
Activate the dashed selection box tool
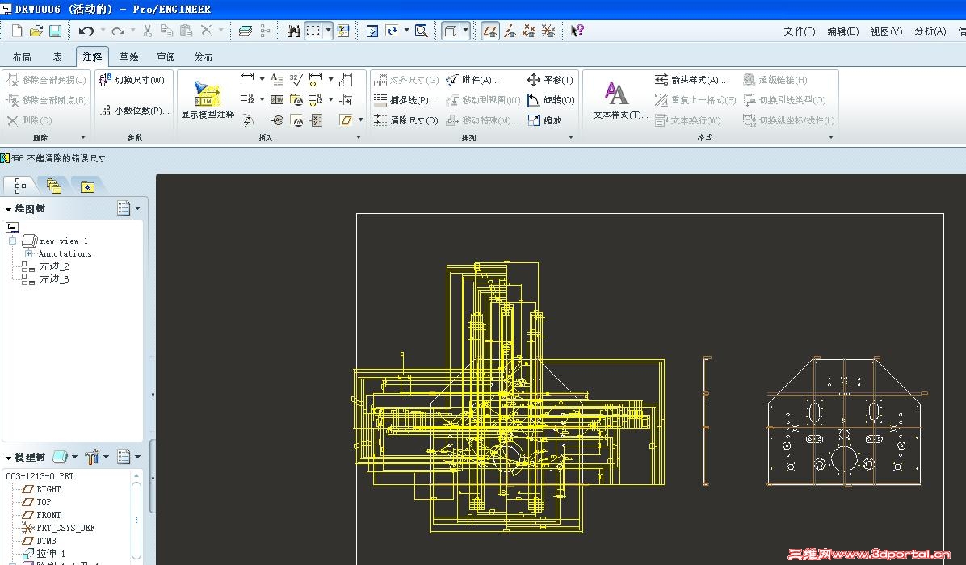[x=313, y=30]
